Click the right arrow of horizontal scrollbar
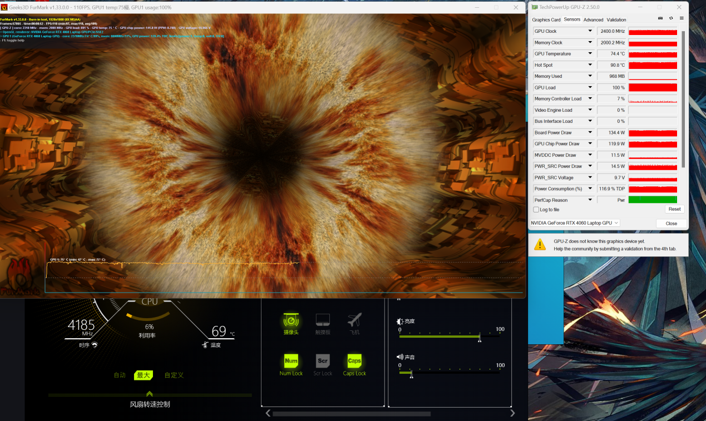This screenshot has width=706, height=421. tap(512, 413)
